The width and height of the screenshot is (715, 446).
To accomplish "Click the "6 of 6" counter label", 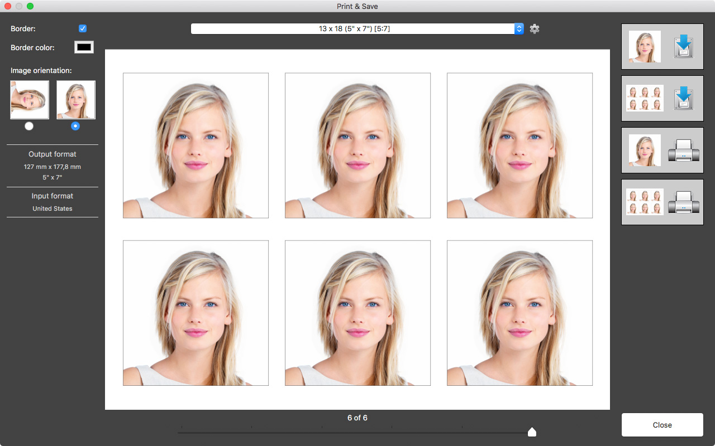I will 357,418.
